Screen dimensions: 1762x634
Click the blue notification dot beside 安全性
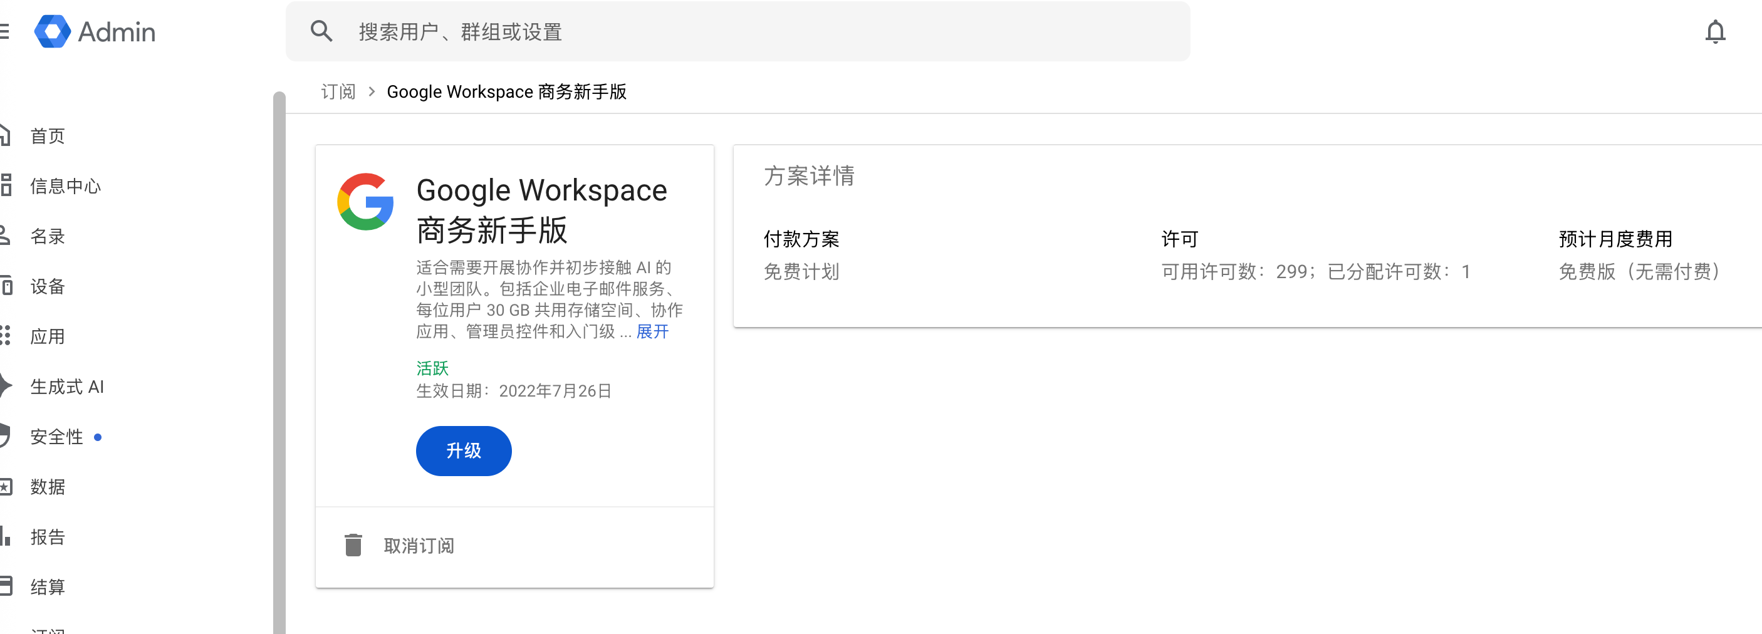coord(98,437)
